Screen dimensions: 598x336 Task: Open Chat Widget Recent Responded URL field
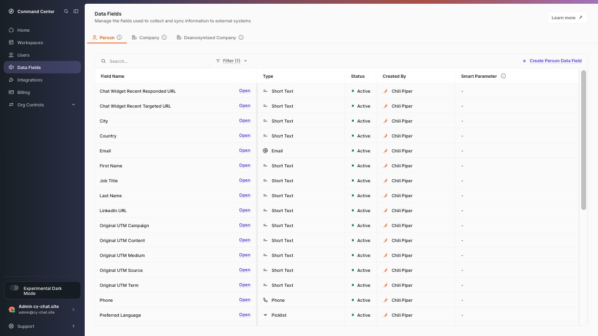244,91
